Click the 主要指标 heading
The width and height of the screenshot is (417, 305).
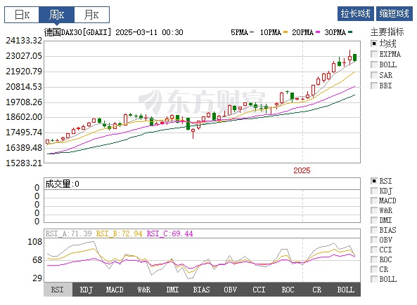click(387, 32)
